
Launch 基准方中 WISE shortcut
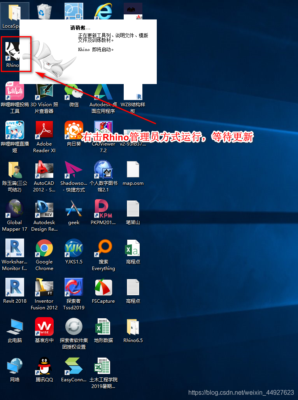coord(44,330)
